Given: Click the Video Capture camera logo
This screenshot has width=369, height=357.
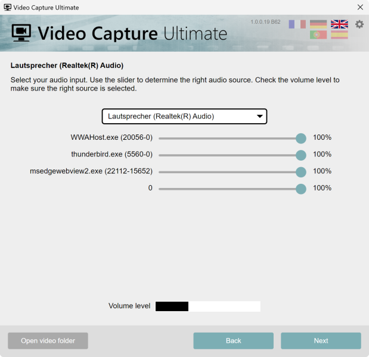Looking at the screenshot, I should coord(23,33).
